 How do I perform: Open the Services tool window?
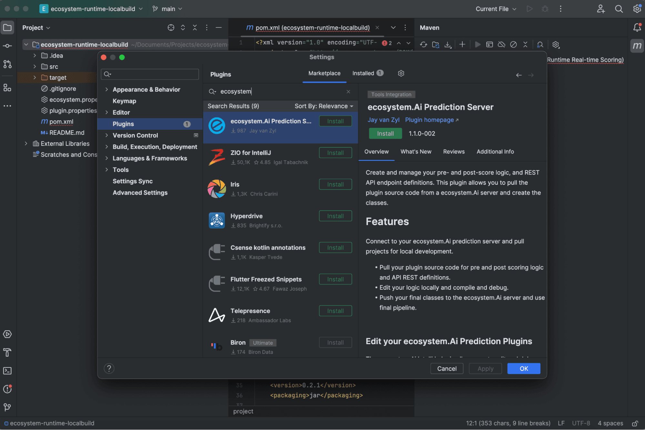[x=7, y=334]
